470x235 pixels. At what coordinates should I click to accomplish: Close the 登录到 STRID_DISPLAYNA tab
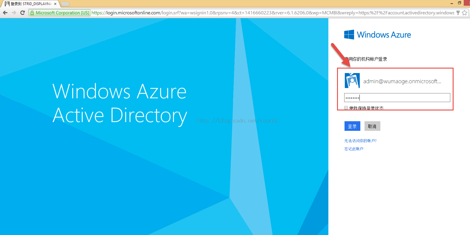pos(55,4)
